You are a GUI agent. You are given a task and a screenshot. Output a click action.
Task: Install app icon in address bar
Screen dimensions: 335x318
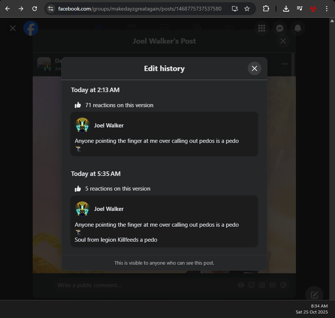point(235,9)
